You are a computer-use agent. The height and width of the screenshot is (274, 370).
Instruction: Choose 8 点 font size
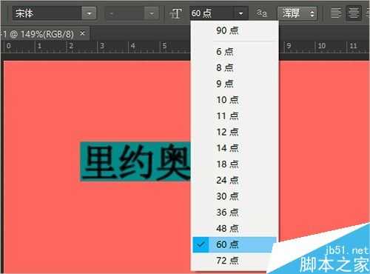(235, 67)
